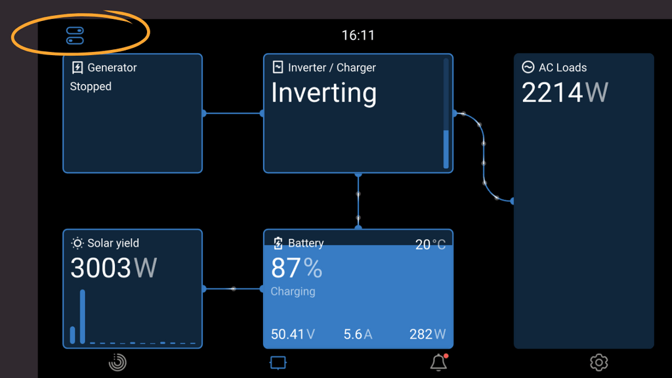This screenshot has width=672, height=378.
Task: Click the Battery charging icon
Action: click(278, 243)
